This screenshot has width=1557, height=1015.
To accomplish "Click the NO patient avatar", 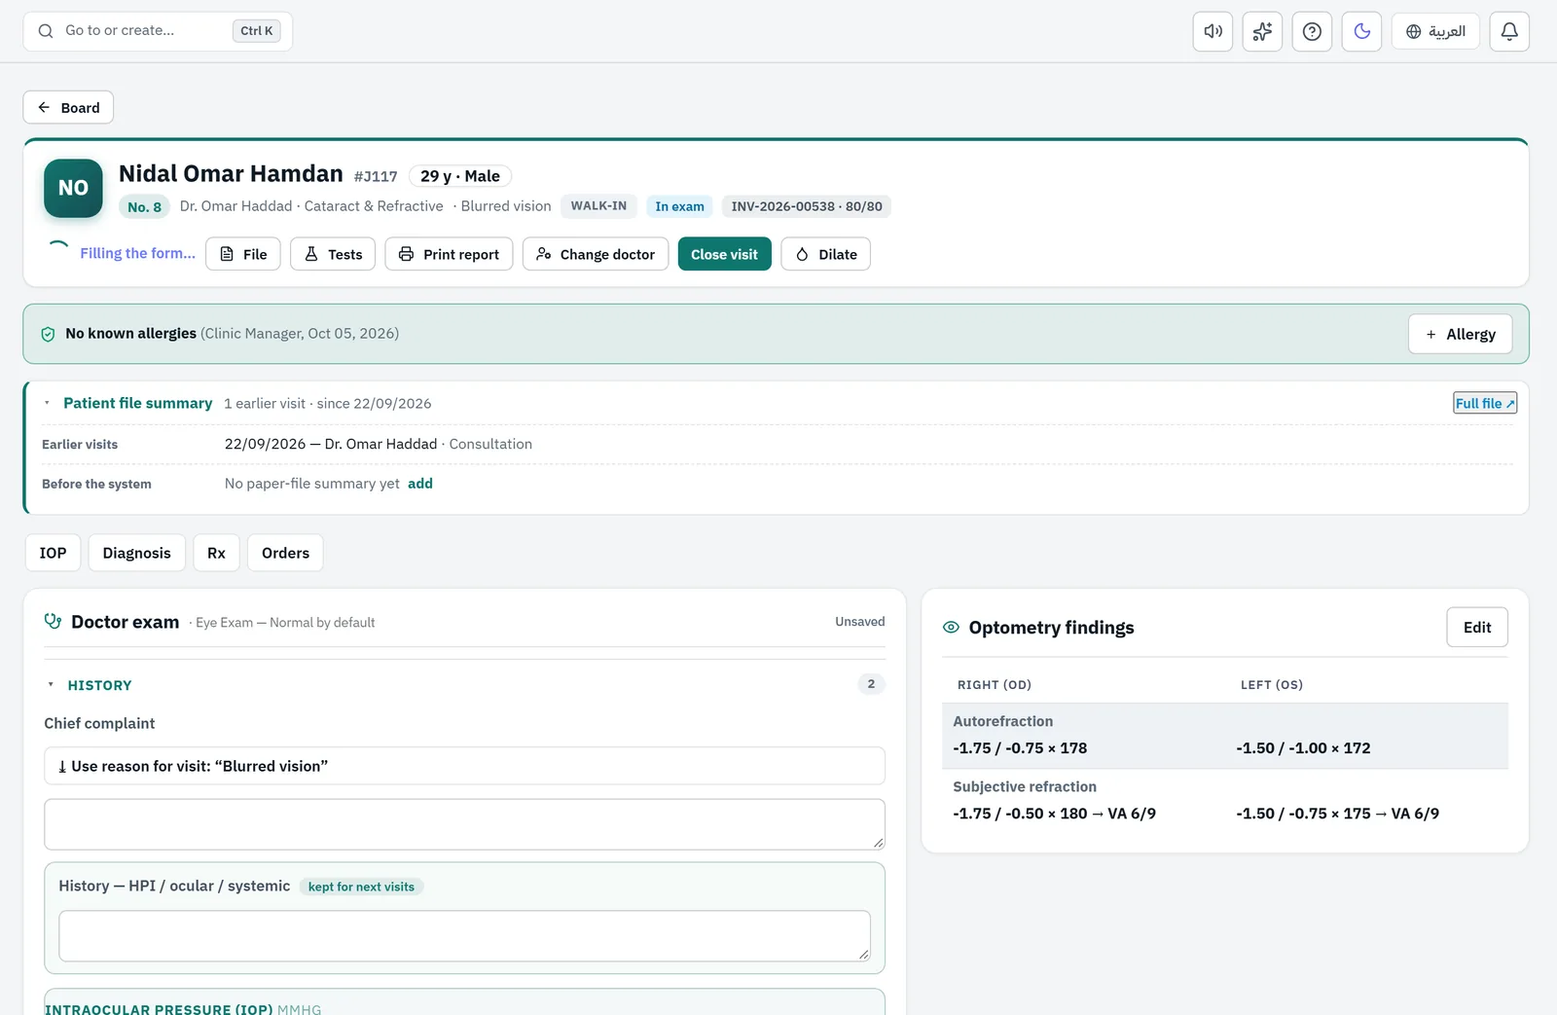I will point(73,188).
